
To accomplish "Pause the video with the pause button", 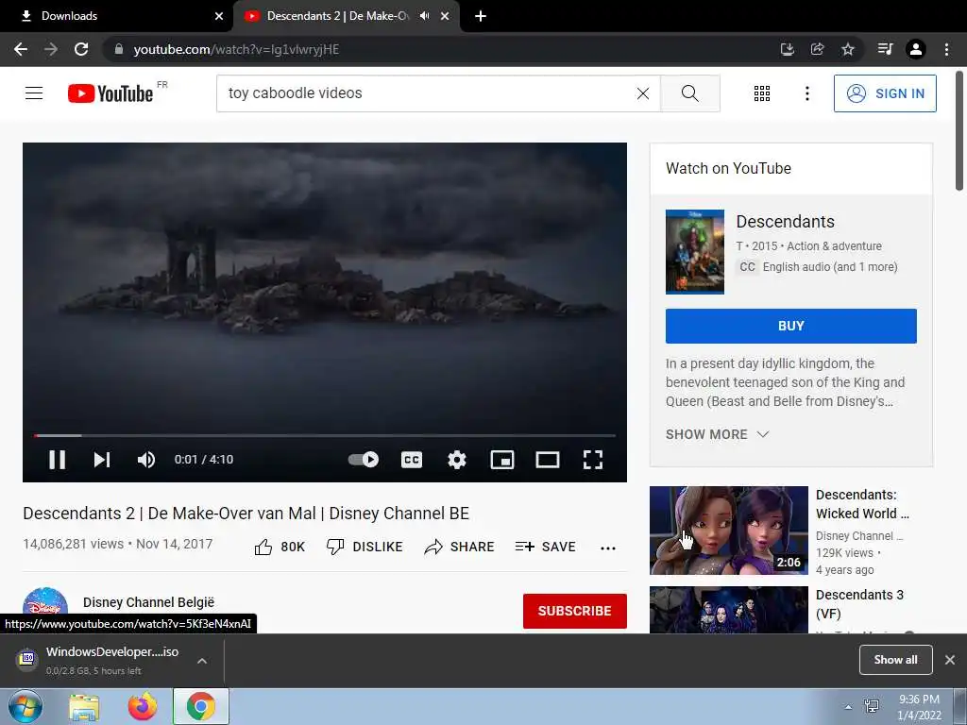I will [57, 460].
